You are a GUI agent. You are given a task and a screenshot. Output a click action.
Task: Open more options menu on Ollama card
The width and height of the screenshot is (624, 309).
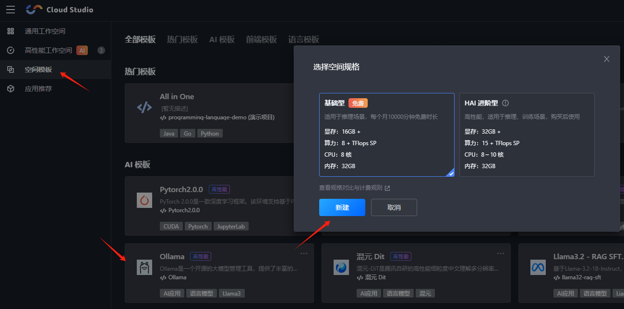pyautogui.click(x=303, y=253)
